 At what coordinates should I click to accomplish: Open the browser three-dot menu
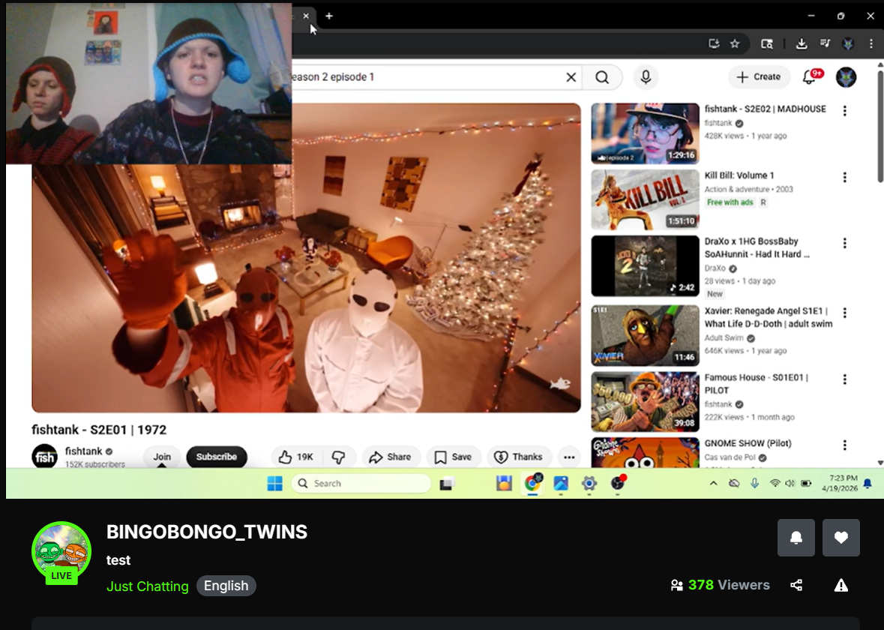tap(871, 43)
